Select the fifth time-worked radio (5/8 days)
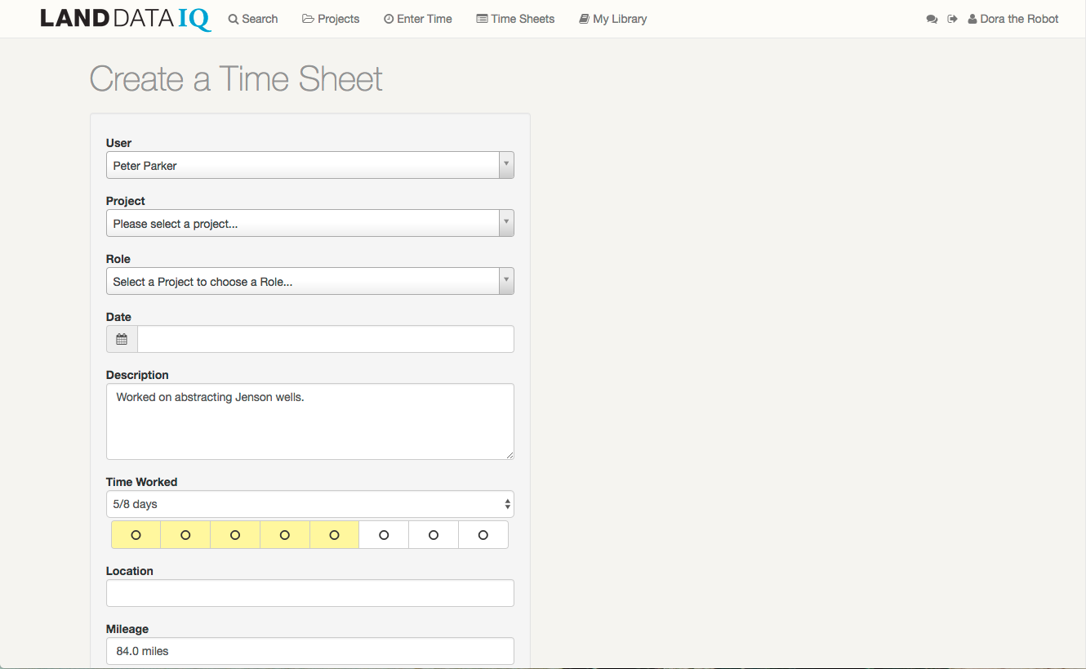 [x=335, y=535]
